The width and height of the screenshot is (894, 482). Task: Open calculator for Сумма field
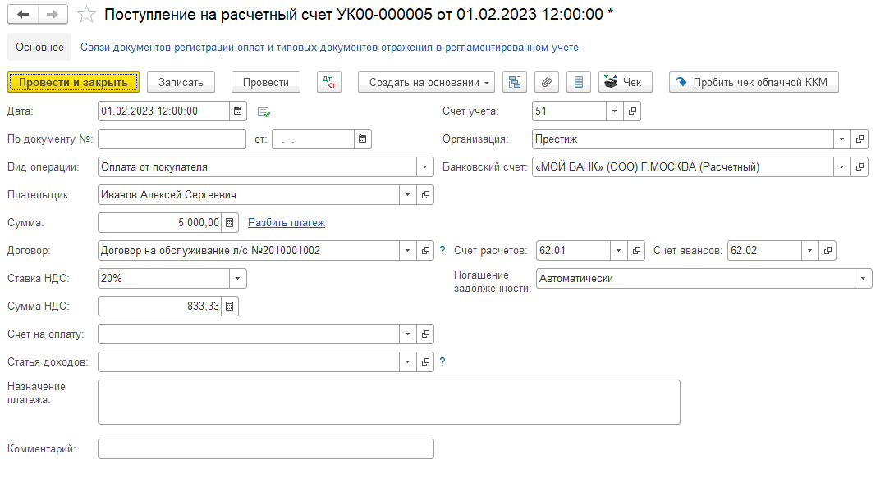coord(230,222)
